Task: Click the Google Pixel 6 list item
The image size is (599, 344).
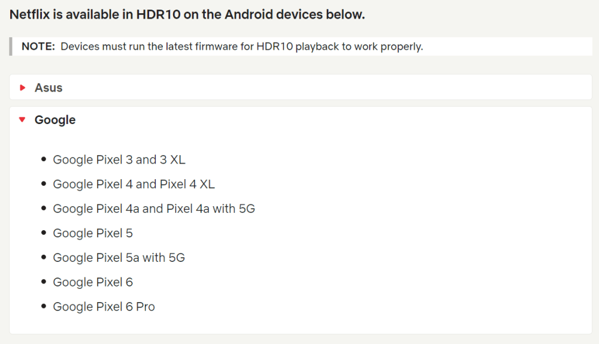Action: [93, 282]
